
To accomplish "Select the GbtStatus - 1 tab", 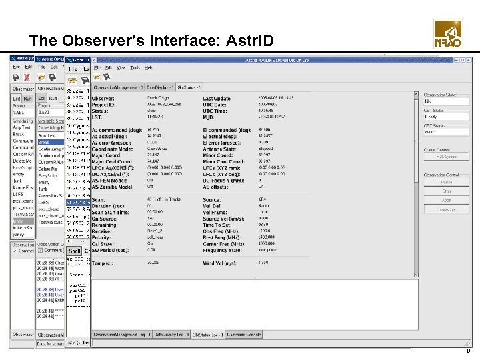I will click(189, 87).
